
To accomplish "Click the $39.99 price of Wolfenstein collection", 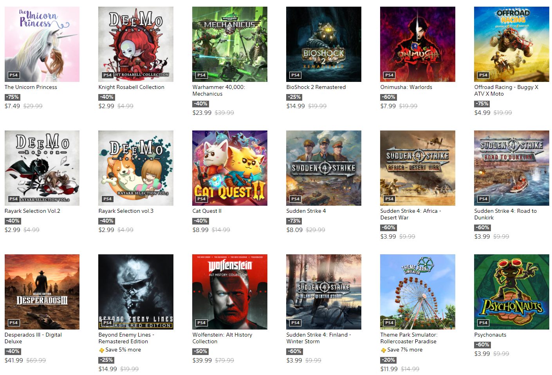I will (202, 360).
